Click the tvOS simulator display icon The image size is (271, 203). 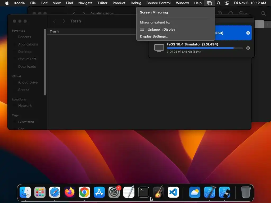point(159,48)
